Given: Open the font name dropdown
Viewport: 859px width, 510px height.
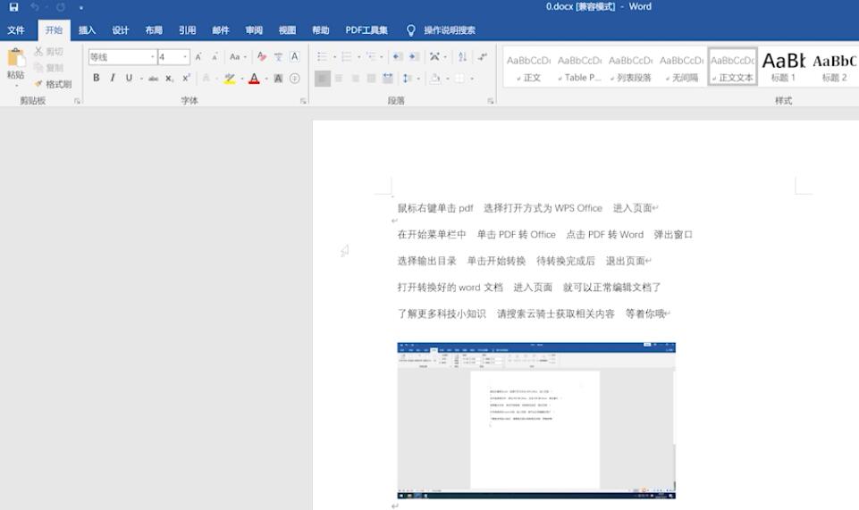Looking at the screenshot, I should [x=152, y=57].
